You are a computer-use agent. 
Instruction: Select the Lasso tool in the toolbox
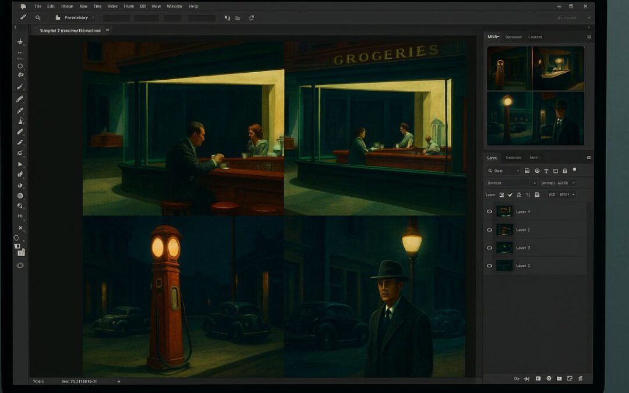(x=20, y=75)
